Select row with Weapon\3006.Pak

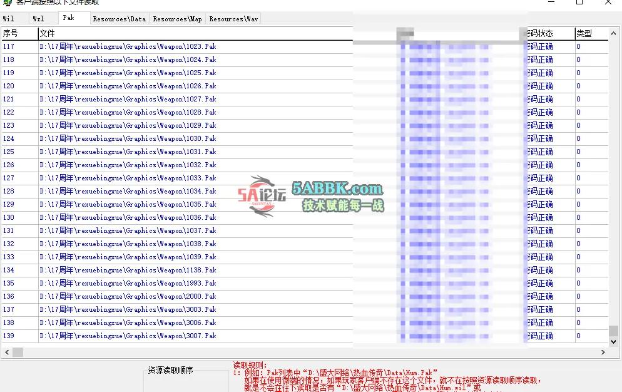click(305, 322)
